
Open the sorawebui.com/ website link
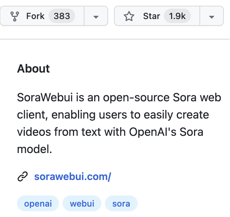point(73,176)
